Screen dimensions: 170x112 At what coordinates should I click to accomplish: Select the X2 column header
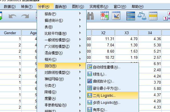tap(103, 33)
